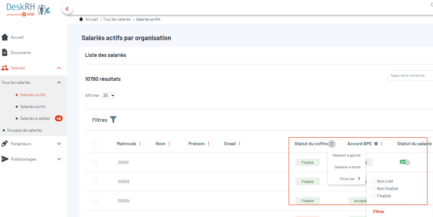Click the employee search input field
The height and width of the screenshot is (217, 433).
[x=410, y=76]
